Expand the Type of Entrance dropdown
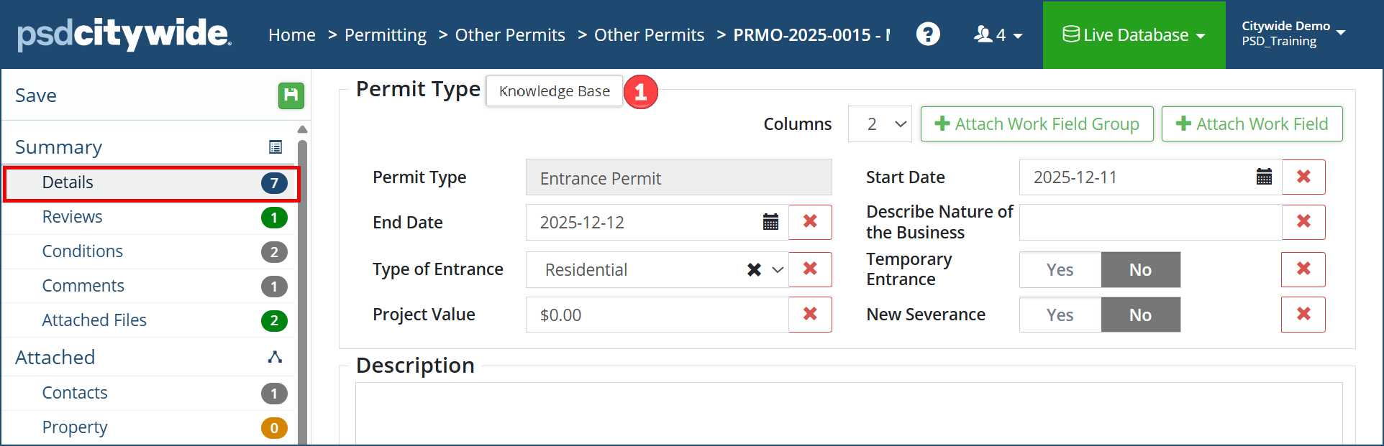Image resolution: width=1384 pixels, height=446 pixels. coord(778,269)
